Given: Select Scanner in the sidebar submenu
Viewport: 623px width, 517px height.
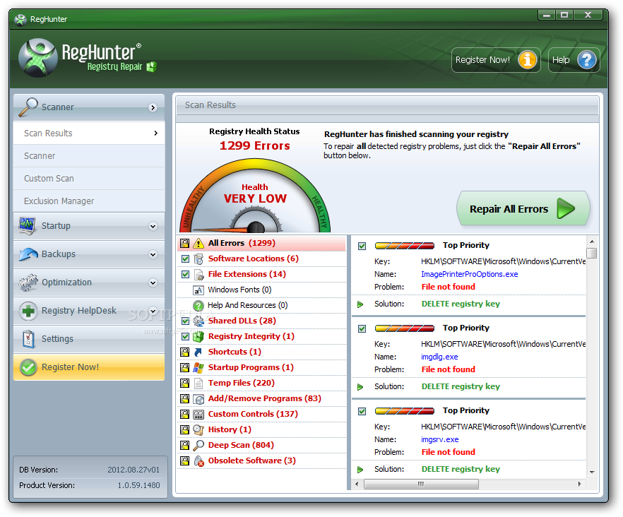Looking at the screenshot, I should click(89, 156).
